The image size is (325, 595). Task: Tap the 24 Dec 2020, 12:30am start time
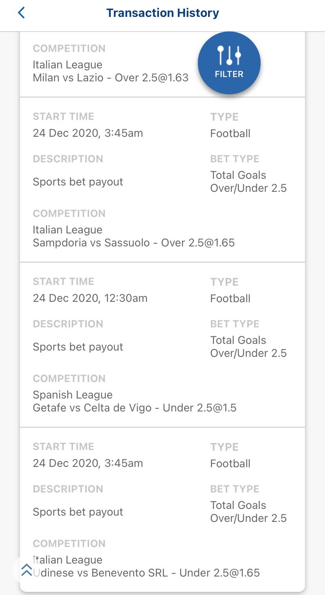tap(90, 298)
